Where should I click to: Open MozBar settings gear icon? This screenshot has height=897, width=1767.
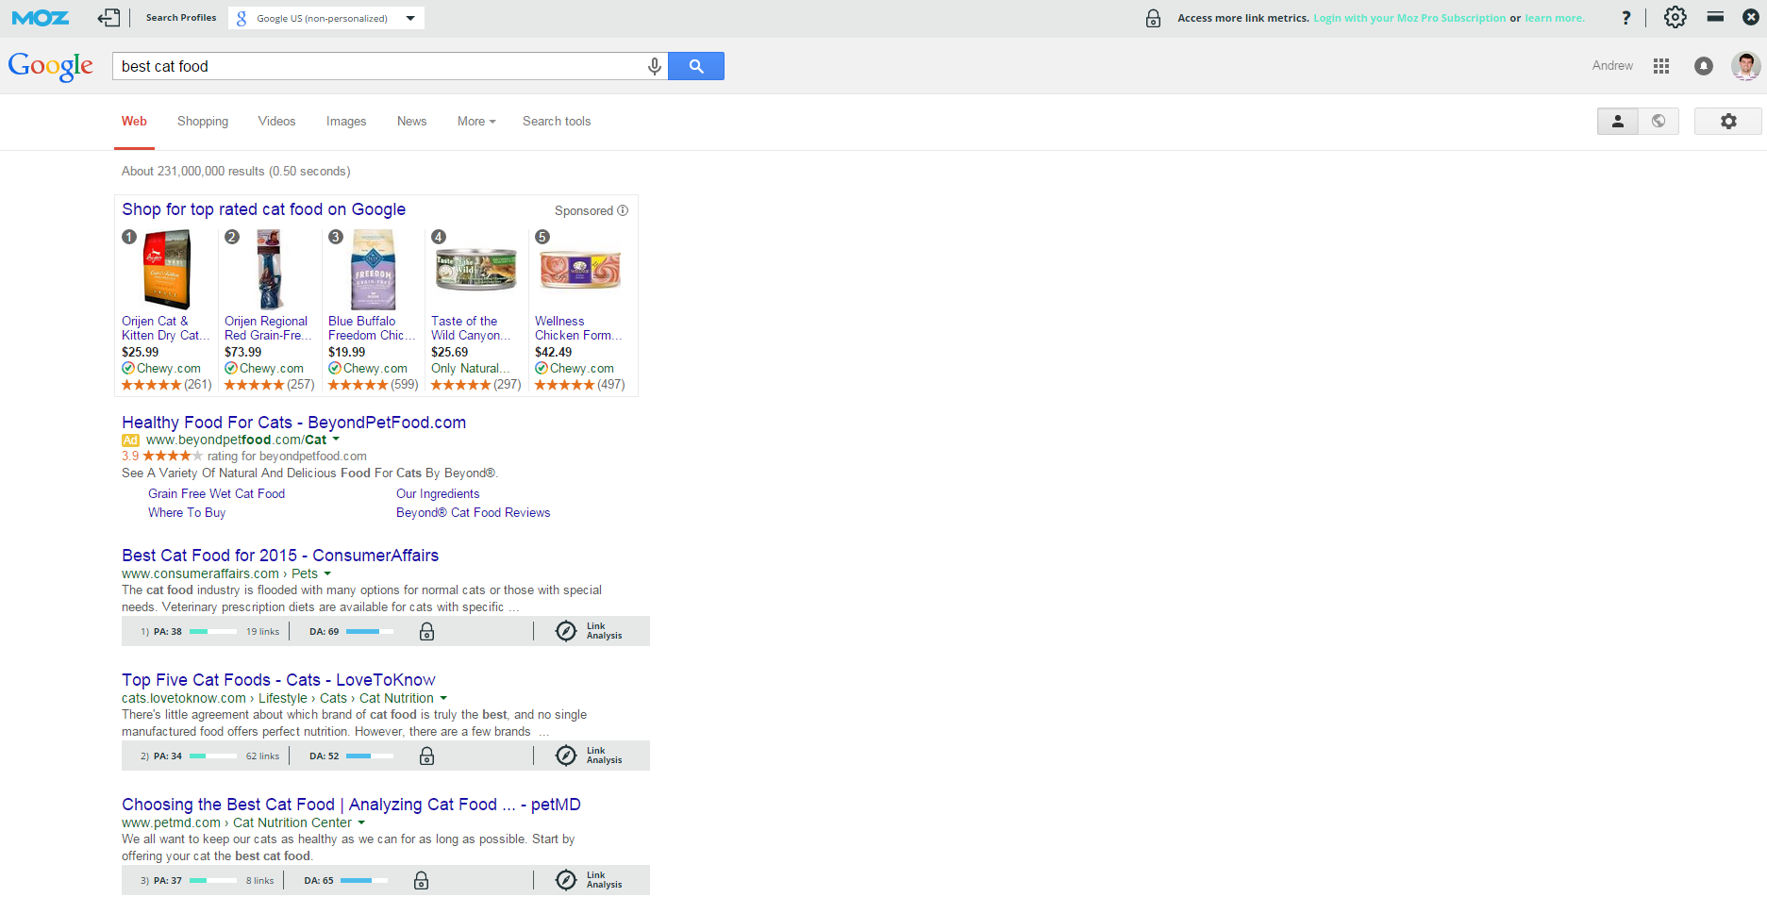pos(1675,17)
